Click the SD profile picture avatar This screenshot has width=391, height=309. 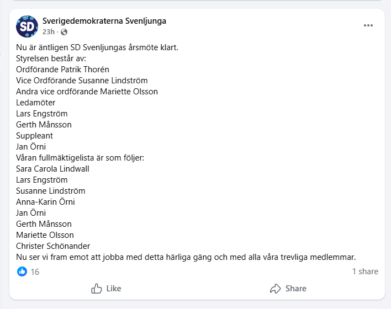(x=27, y=26)
